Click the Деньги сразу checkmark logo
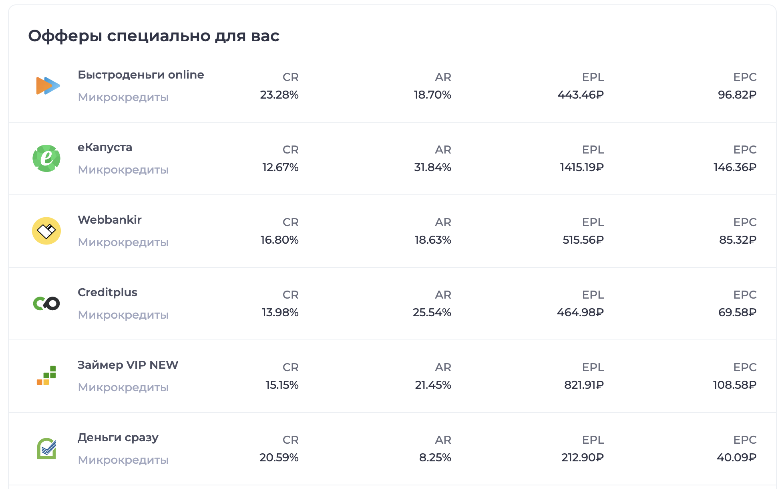This screenshot has height=489, width=784. (46, 448)
